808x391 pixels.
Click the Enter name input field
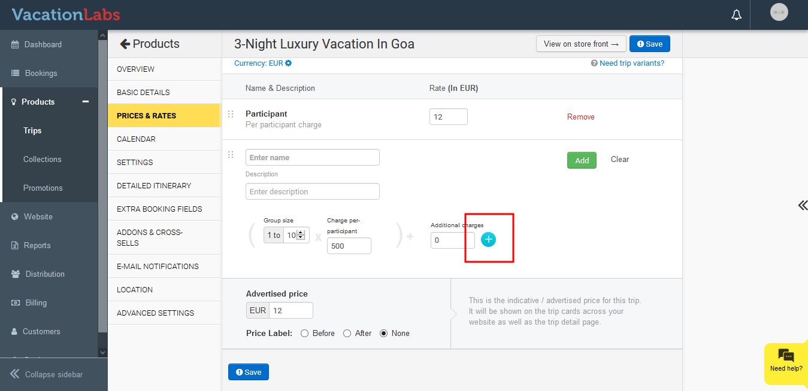click(x=312, y=158)
